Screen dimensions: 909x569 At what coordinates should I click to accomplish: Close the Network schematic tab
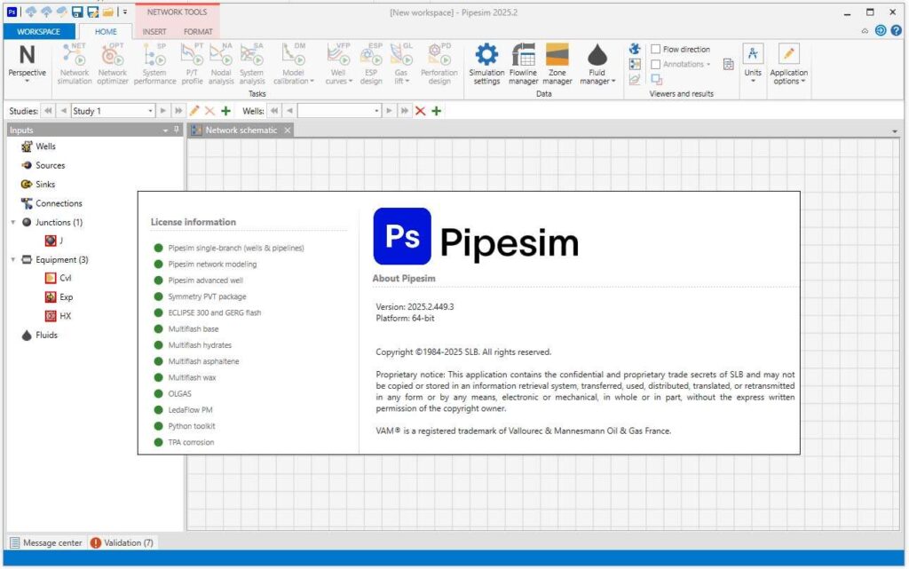287,130
